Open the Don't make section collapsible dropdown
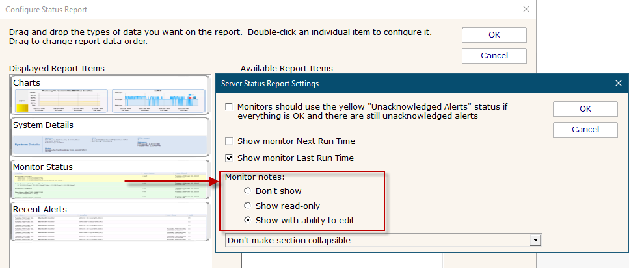Image resolution: width=629 pixels, height=268 pixels. [x=535, y=241]
